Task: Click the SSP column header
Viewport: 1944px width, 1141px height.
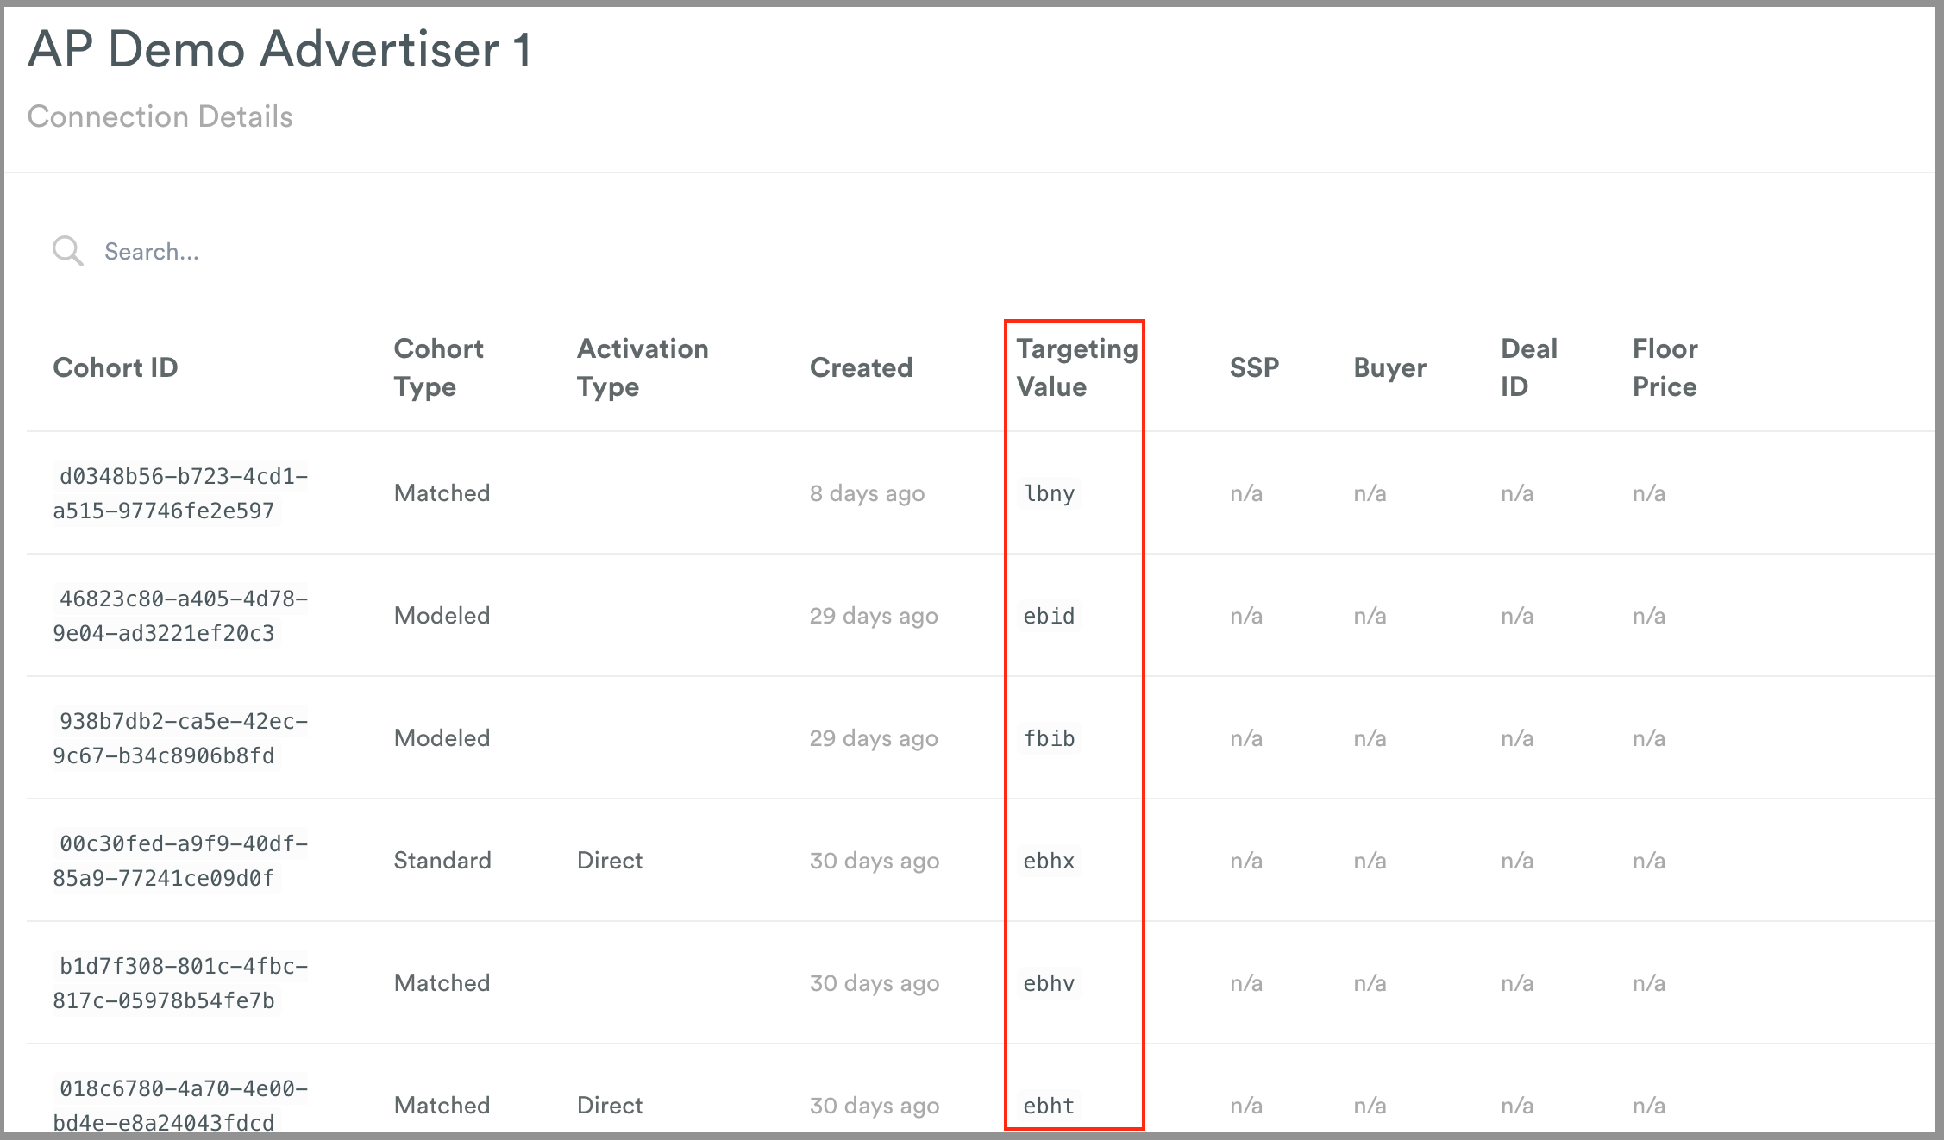Action: tap(1254, 367)
